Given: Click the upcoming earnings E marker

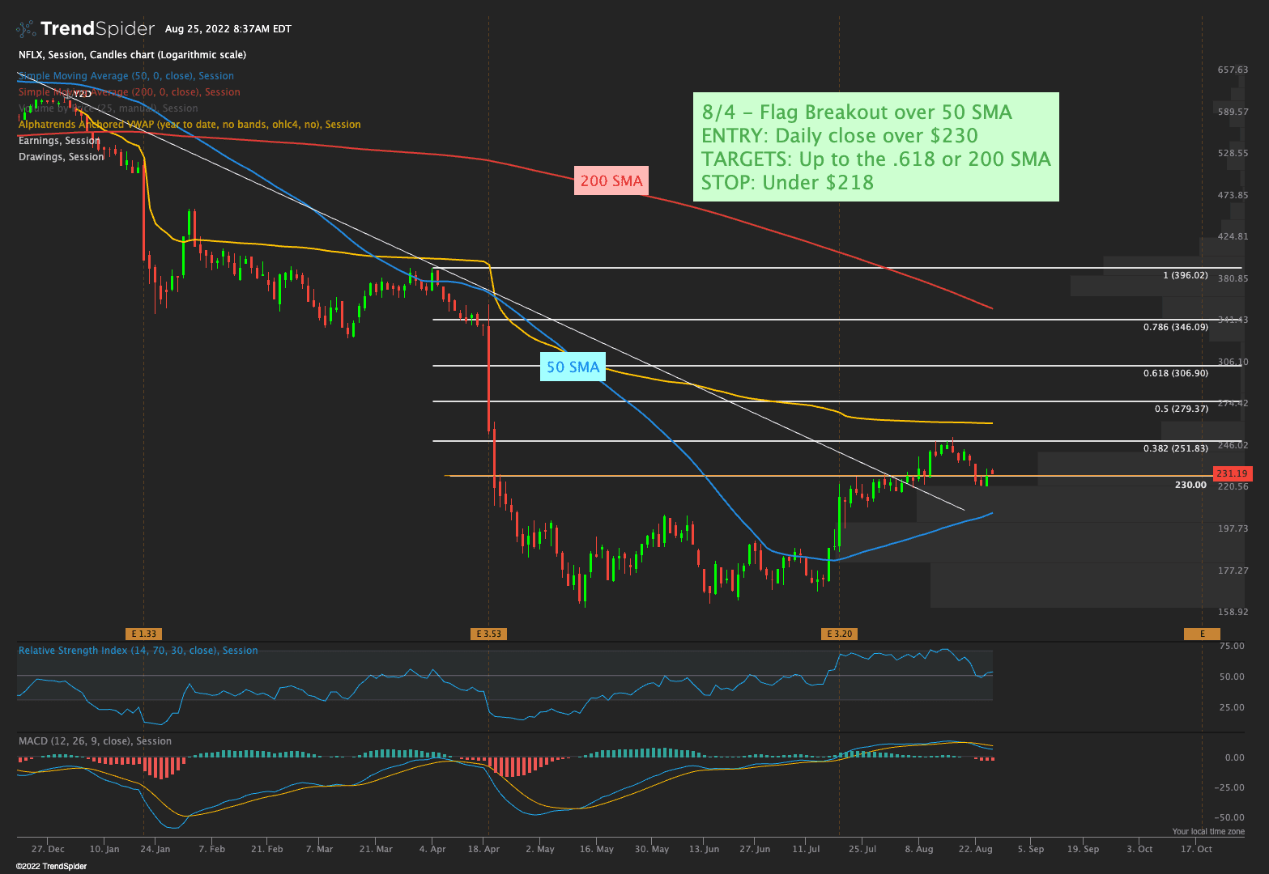Looking at the screenshot, I should (1202, 634).
